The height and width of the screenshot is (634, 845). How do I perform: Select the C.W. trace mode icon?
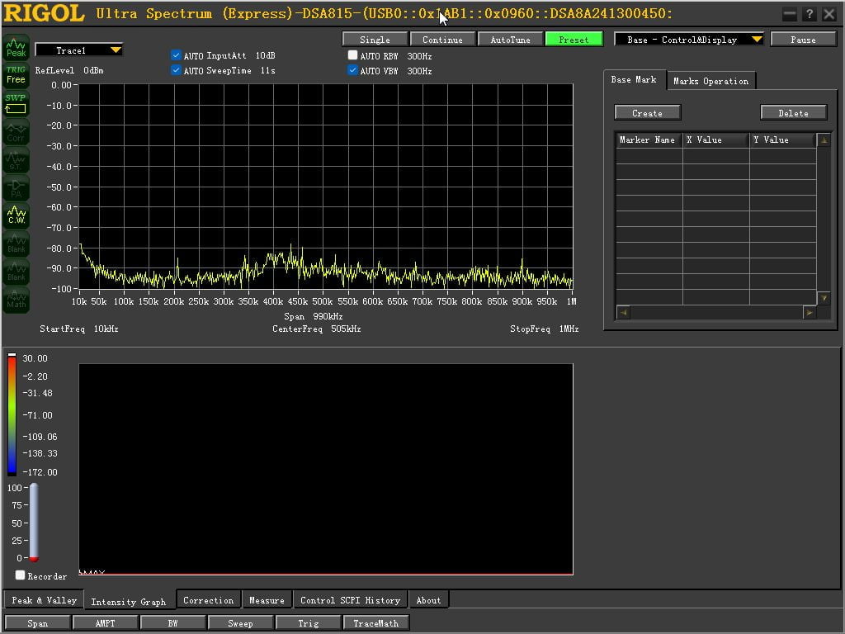pos(17,215)
